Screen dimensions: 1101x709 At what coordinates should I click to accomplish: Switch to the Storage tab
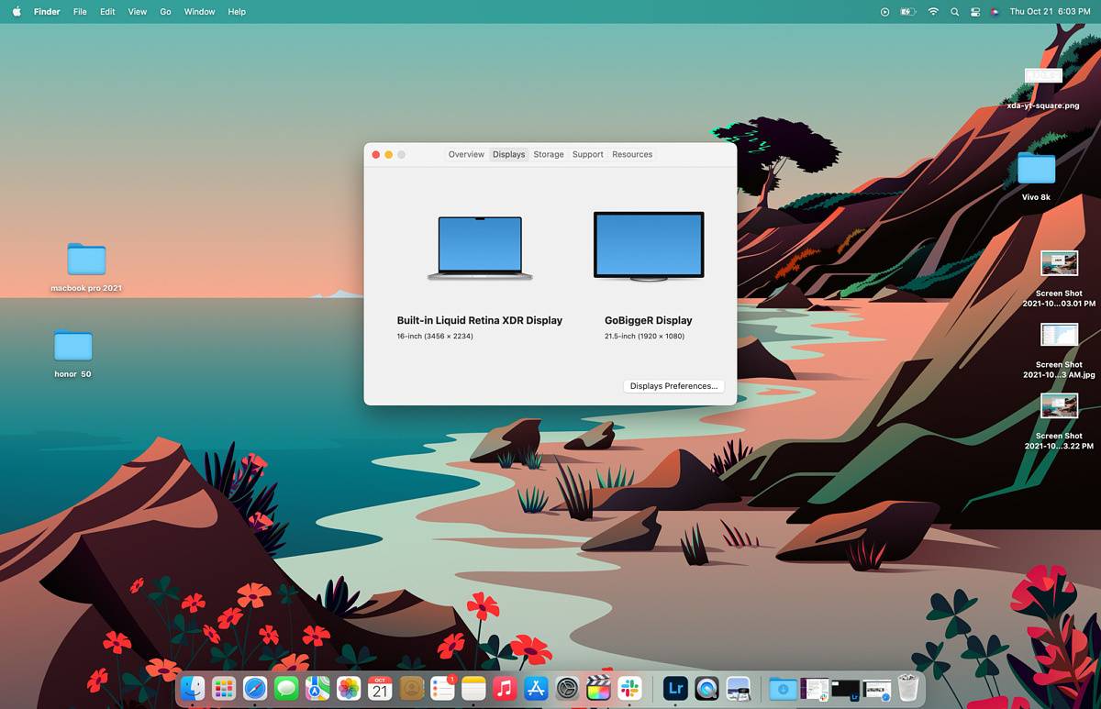pos(549,154)
